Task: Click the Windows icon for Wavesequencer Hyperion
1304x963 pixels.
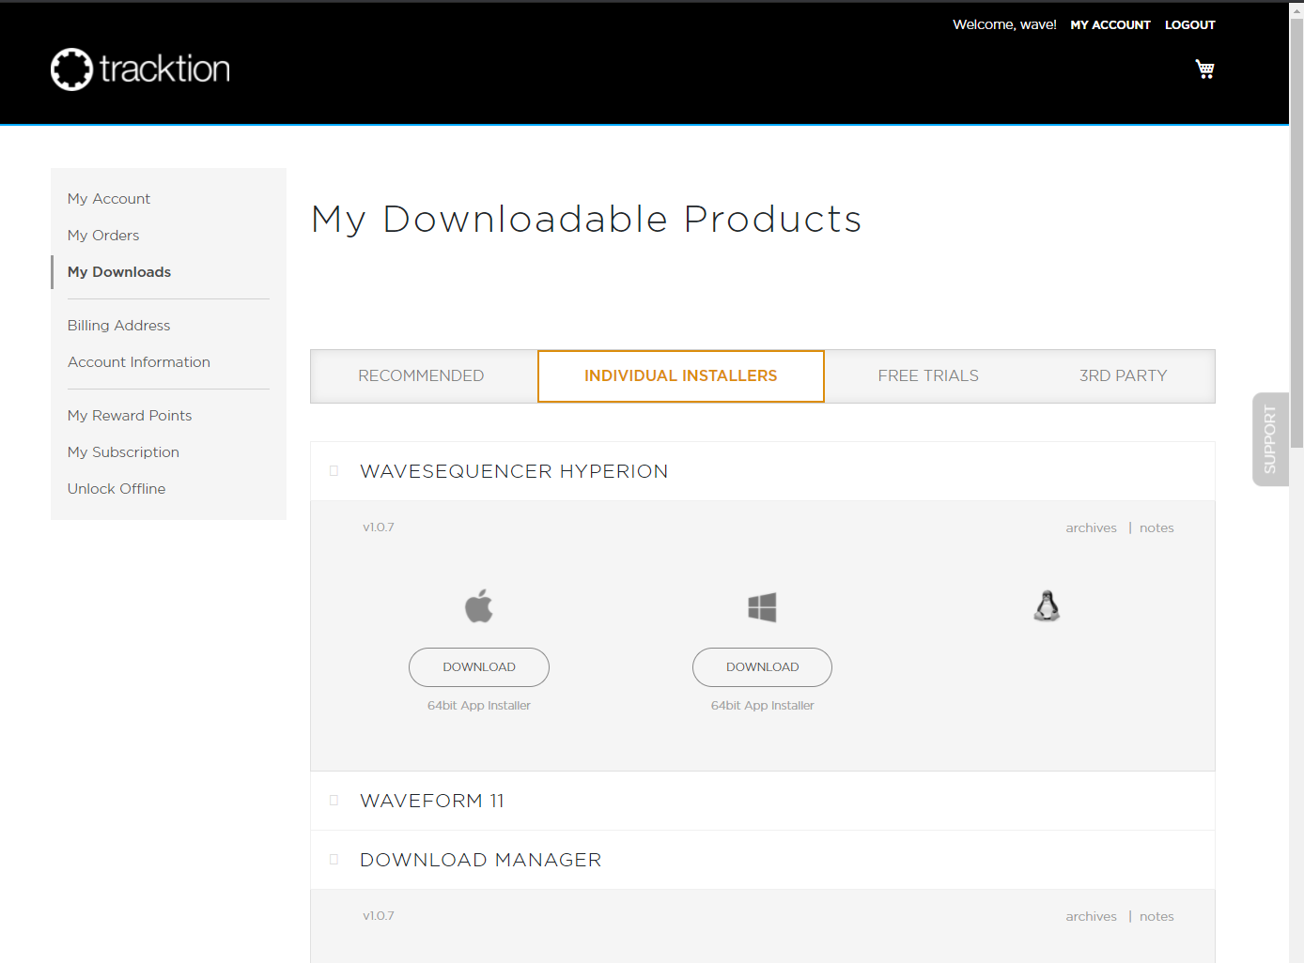Action: tap(762, 607)
